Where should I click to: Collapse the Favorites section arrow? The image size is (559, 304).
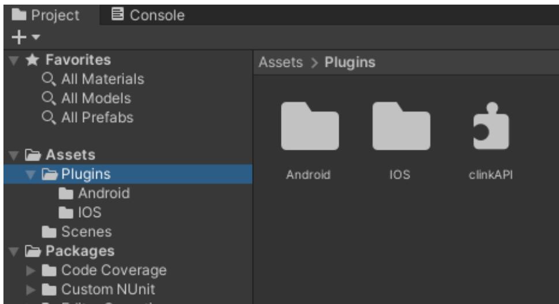click(14, 60)
